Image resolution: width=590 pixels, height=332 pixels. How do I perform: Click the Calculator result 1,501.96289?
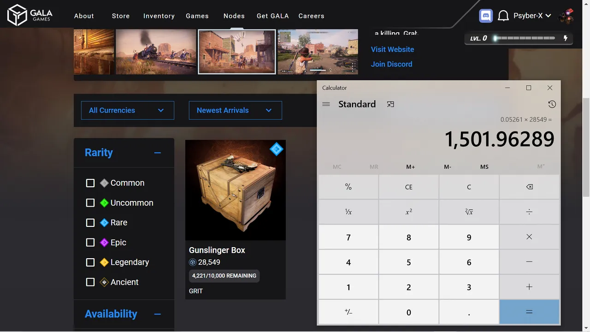coord(499,139)
